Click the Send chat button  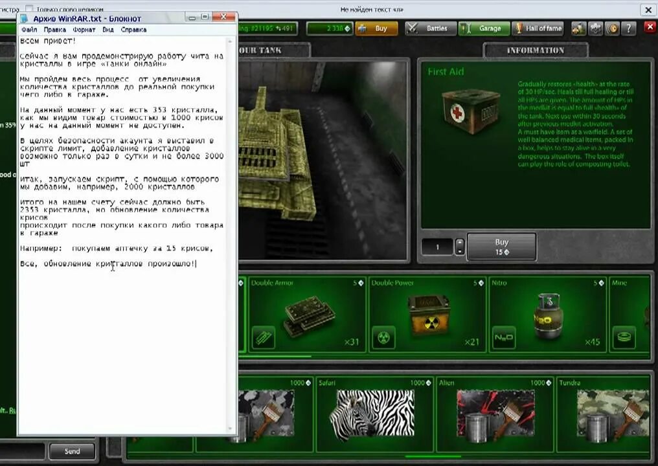[72, 451]
